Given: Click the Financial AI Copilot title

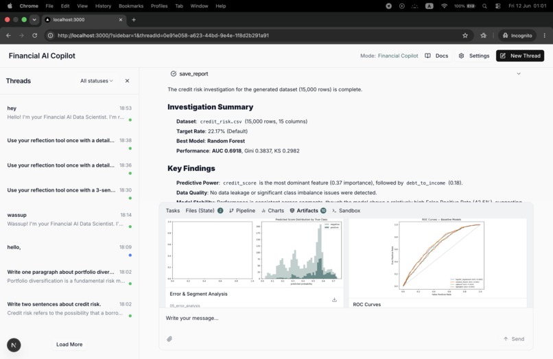Looking at the screenshot, I should [42, 56].
